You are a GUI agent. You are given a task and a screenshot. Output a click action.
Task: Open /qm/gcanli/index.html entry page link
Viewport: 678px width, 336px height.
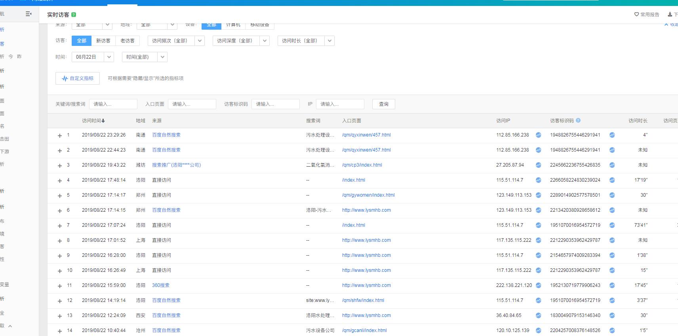coord(364,330)
